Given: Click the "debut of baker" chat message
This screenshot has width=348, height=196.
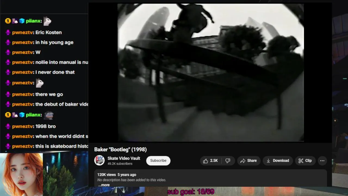Looking at the screenshot, I should 62,104.
